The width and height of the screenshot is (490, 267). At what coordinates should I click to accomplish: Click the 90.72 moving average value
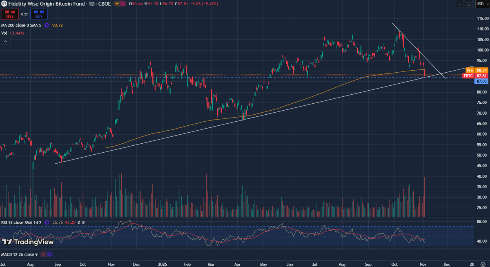[58, 25]
